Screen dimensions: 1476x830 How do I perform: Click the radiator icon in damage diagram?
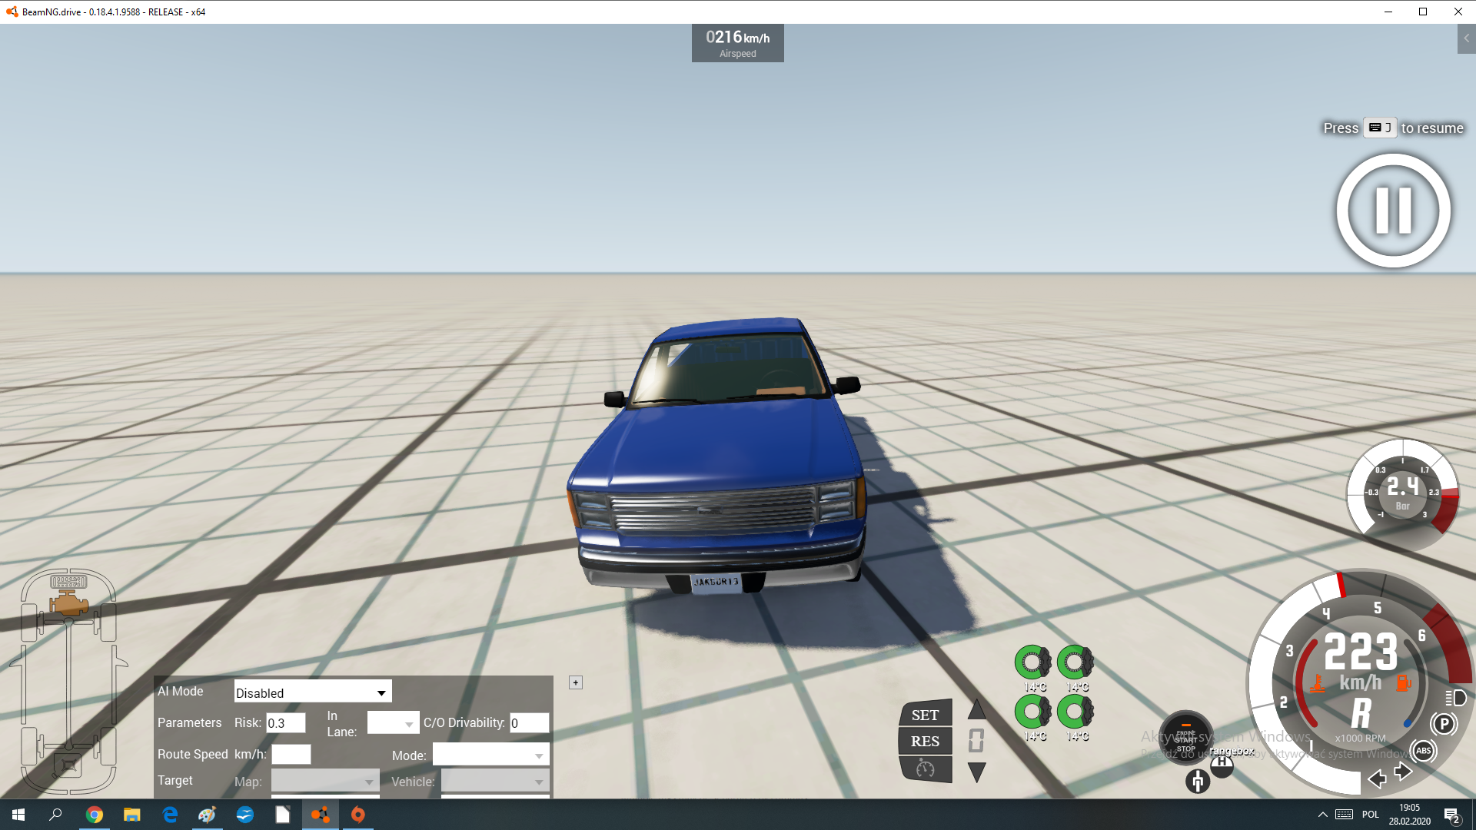[68, 582]
